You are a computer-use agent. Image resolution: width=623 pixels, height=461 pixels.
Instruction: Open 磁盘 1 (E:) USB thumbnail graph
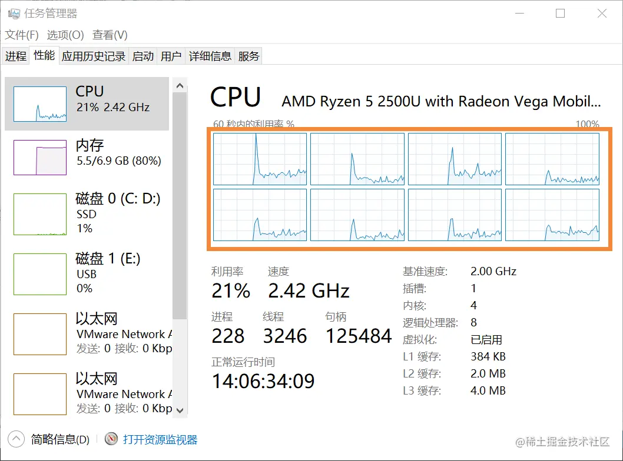click(40, 274)
